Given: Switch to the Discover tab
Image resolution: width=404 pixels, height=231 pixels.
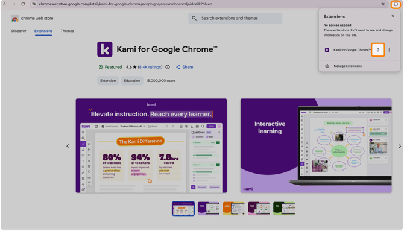Looking at the screenshot, I should click(x=19, y=31).
